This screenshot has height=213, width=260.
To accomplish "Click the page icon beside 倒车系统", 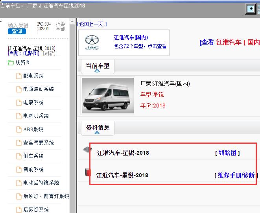I will pyautogui.click(x=19, y=156).
